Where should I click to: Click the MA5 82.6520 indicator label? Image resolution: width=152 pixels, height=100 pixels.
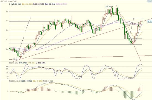16,4
